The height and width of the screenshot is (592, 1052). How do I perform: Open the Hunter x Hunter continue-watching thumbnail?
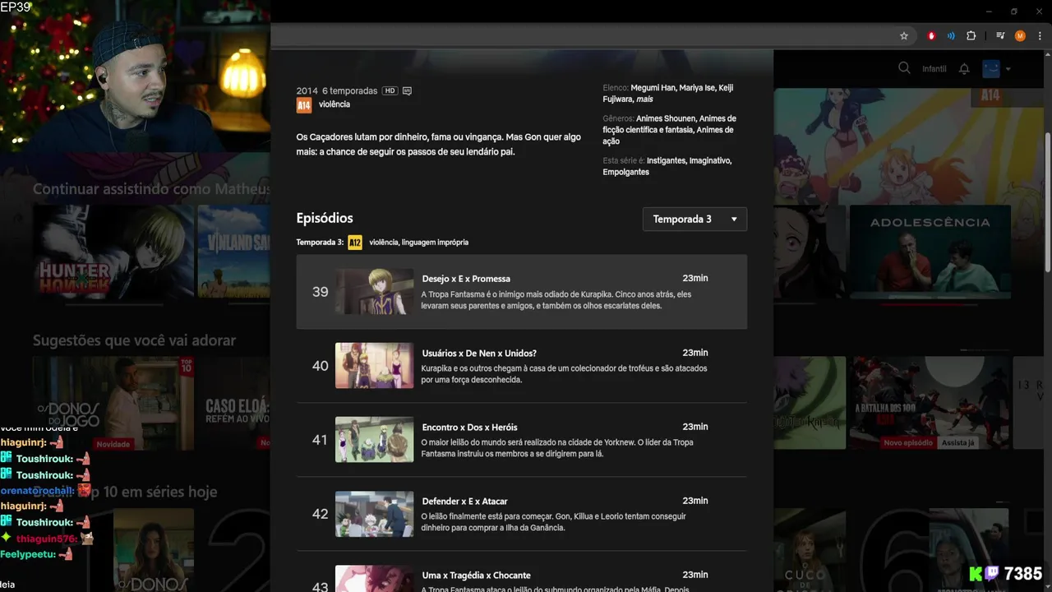pyautogui.click(x=113, y=251)
